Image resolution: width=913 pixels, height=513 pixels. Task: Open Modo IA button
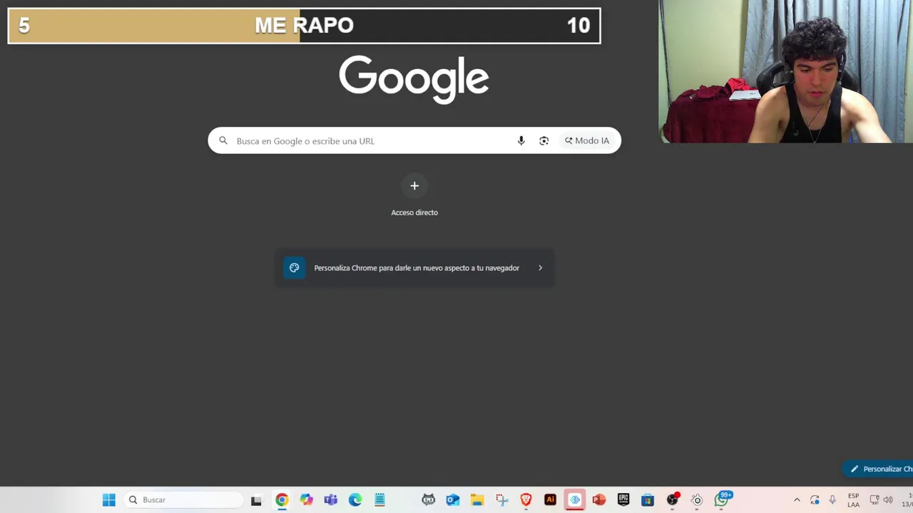click(x=587, y=141)
